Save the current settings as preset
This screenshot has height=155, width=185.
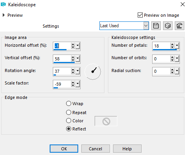point(156,26)
